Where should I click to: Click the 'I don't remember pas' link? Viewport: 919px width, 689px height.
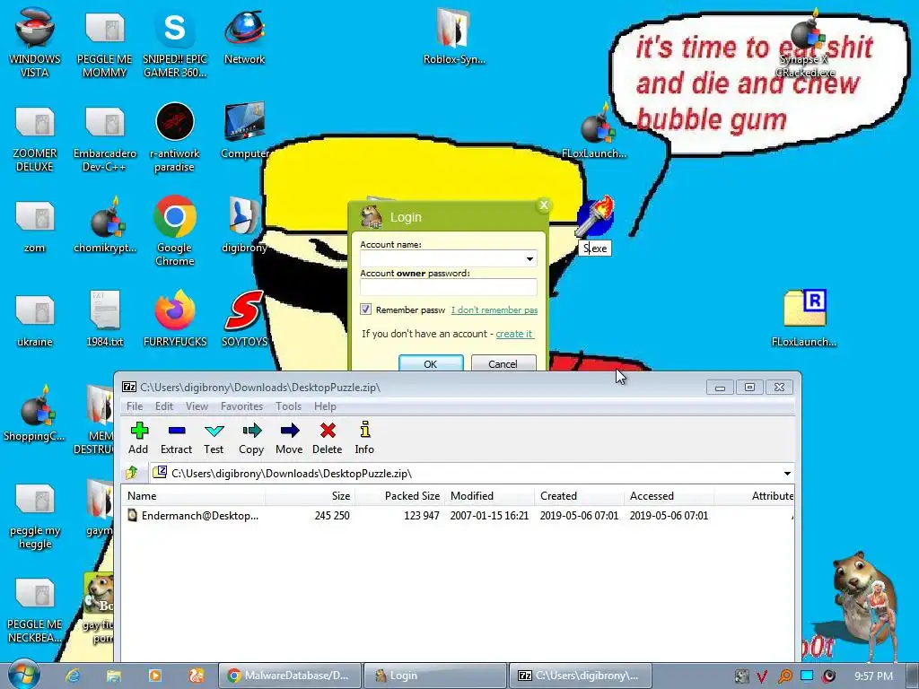[495, 310]
